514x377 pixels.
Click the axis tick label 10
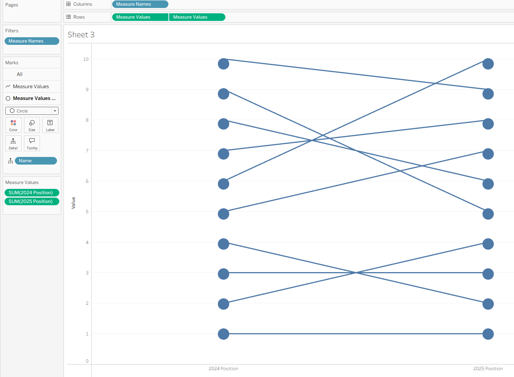coord(86,59)
